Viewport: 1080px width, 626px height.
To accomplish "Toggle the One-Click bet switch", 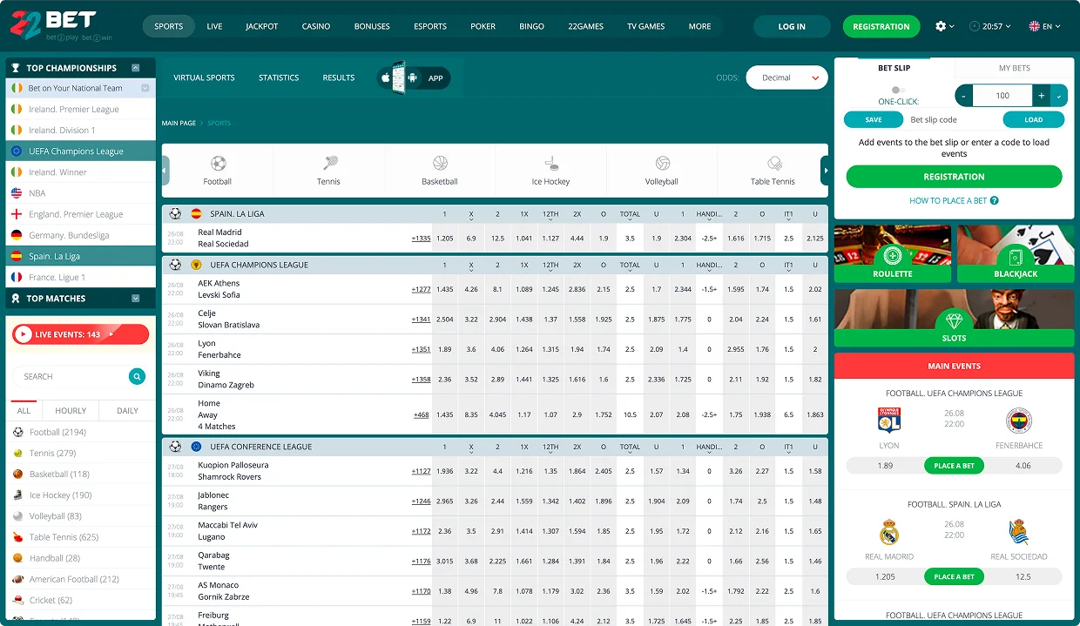I will pos(898,90).
